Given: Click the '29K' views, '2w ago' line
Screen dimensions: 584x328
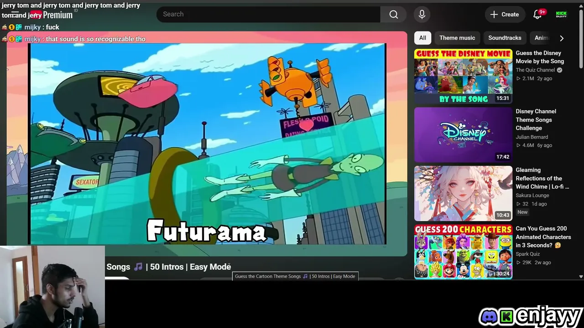Looking at the screenshot, I should point(533,262).
